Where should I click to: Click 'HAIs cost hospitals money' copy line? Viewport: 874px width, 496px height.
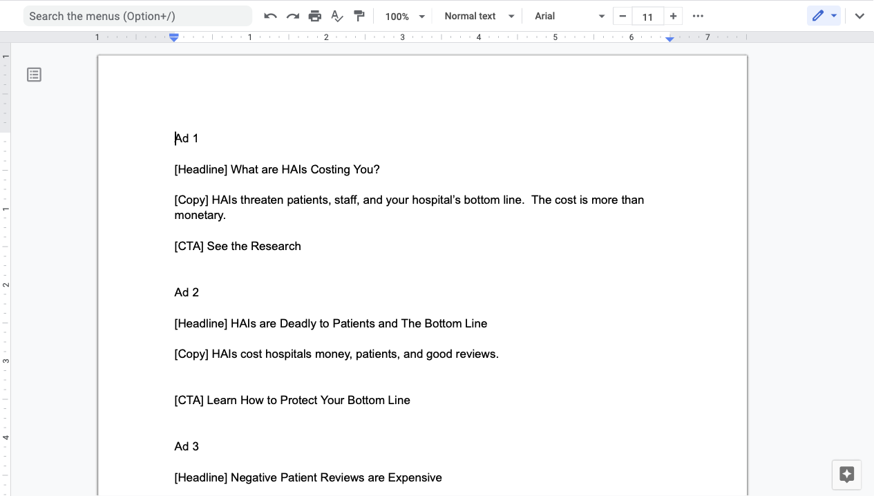coord(336,354)
